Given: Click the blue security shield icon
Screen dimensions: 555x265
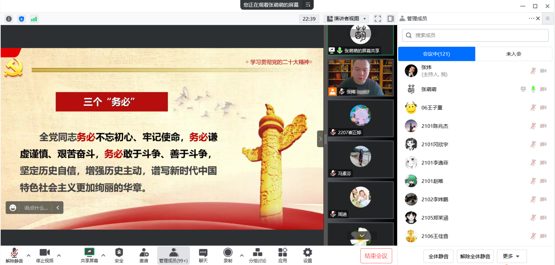Looking at the screenshot, I should point(21,19).
